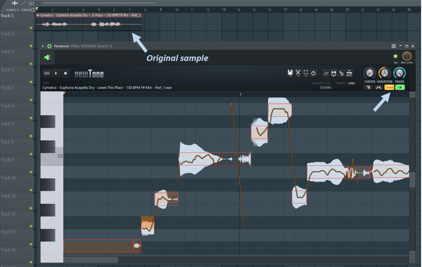The height and width of the screenshot is (267, 422).
Task: Mute Track 8 with its green light
Action: (x=31, y=154)
